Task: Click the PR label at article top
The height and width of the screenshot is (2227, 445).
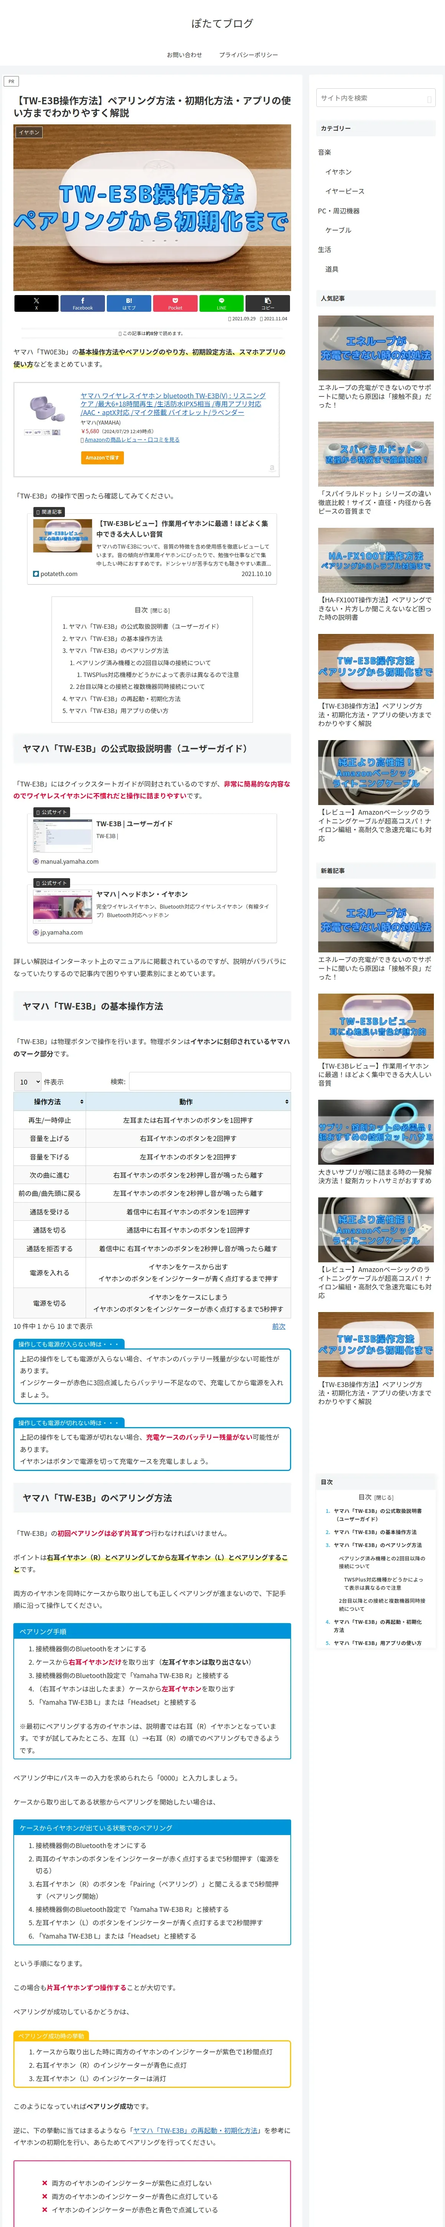Action: (11, 81)
